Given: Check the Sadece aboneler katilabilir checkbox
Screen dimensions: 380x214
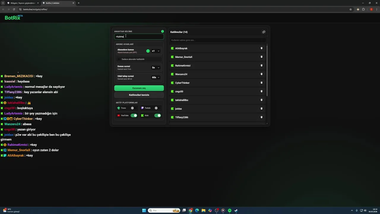Looking at the screenshot, I should click(119, 59).
